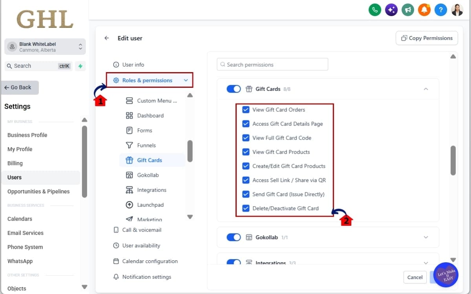Click the permissions list scrollbar thumb
This screenshot has width=471, height=294.
pyautogui.click(x=190, y=151)
